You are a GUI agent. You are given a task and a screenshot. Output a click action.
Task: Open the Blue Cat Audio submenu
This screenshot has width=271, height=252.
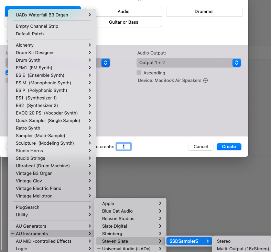pyautogui.click(x=131, y=211)
